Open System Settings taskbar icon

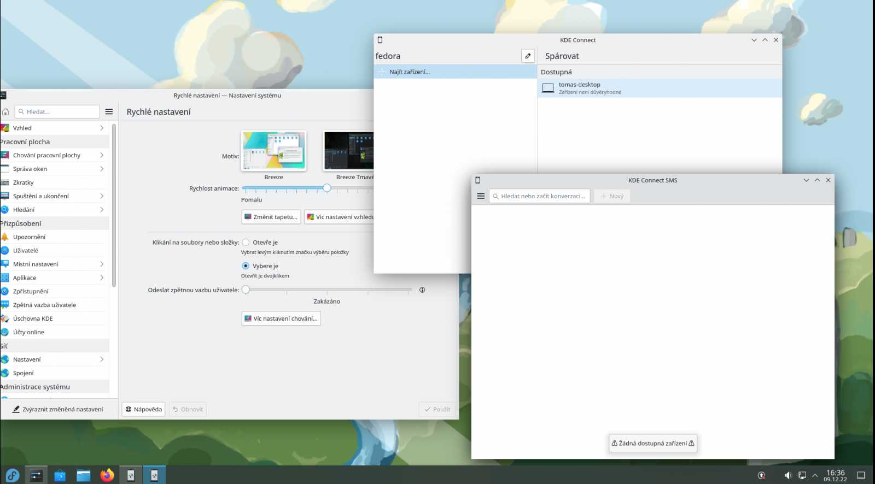tap(36, 475)
